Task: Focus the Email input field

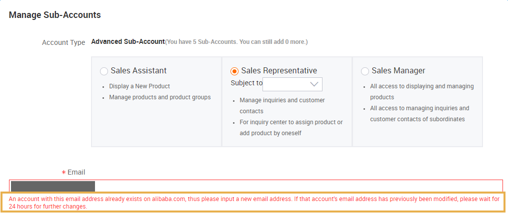Action: (256, 186)
